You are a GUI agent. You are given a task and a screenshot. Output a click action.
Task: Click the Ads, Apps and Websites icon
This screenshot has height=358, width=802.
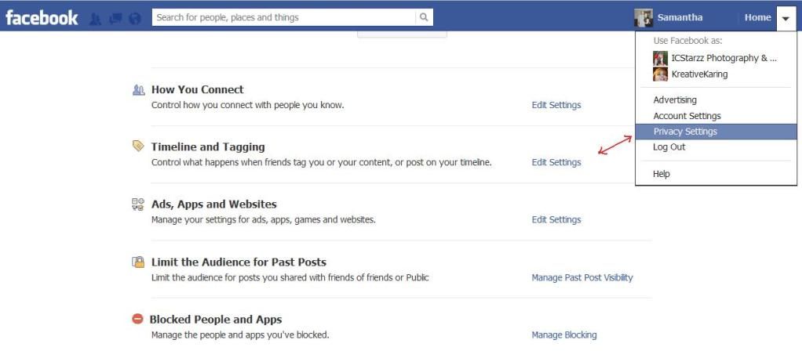[138, 204]
